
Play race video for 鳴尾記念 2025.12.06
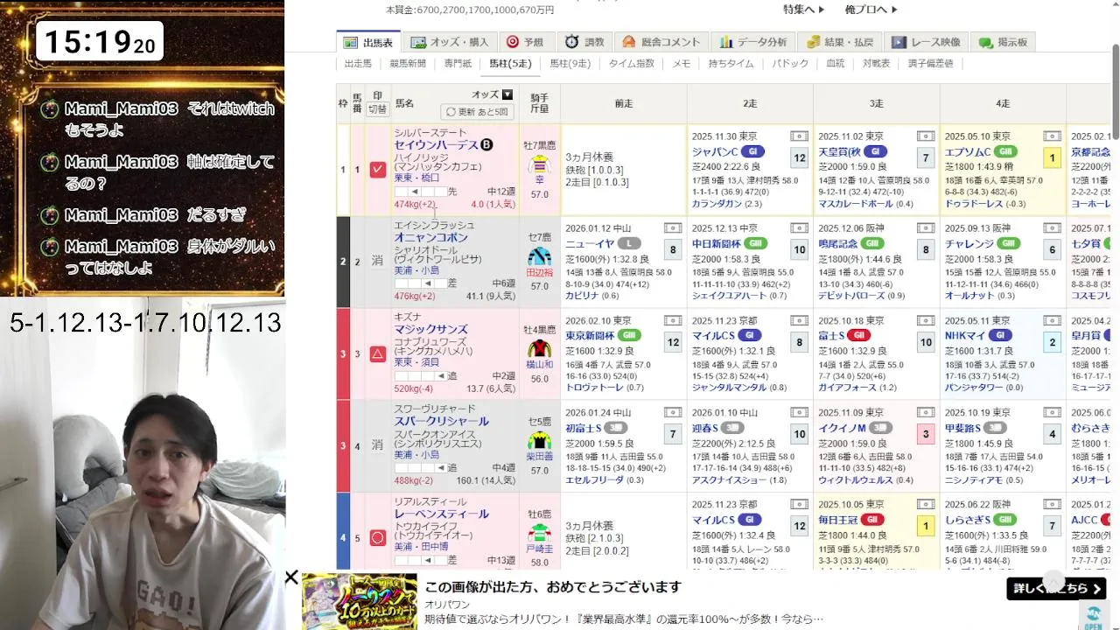point(926,228)
